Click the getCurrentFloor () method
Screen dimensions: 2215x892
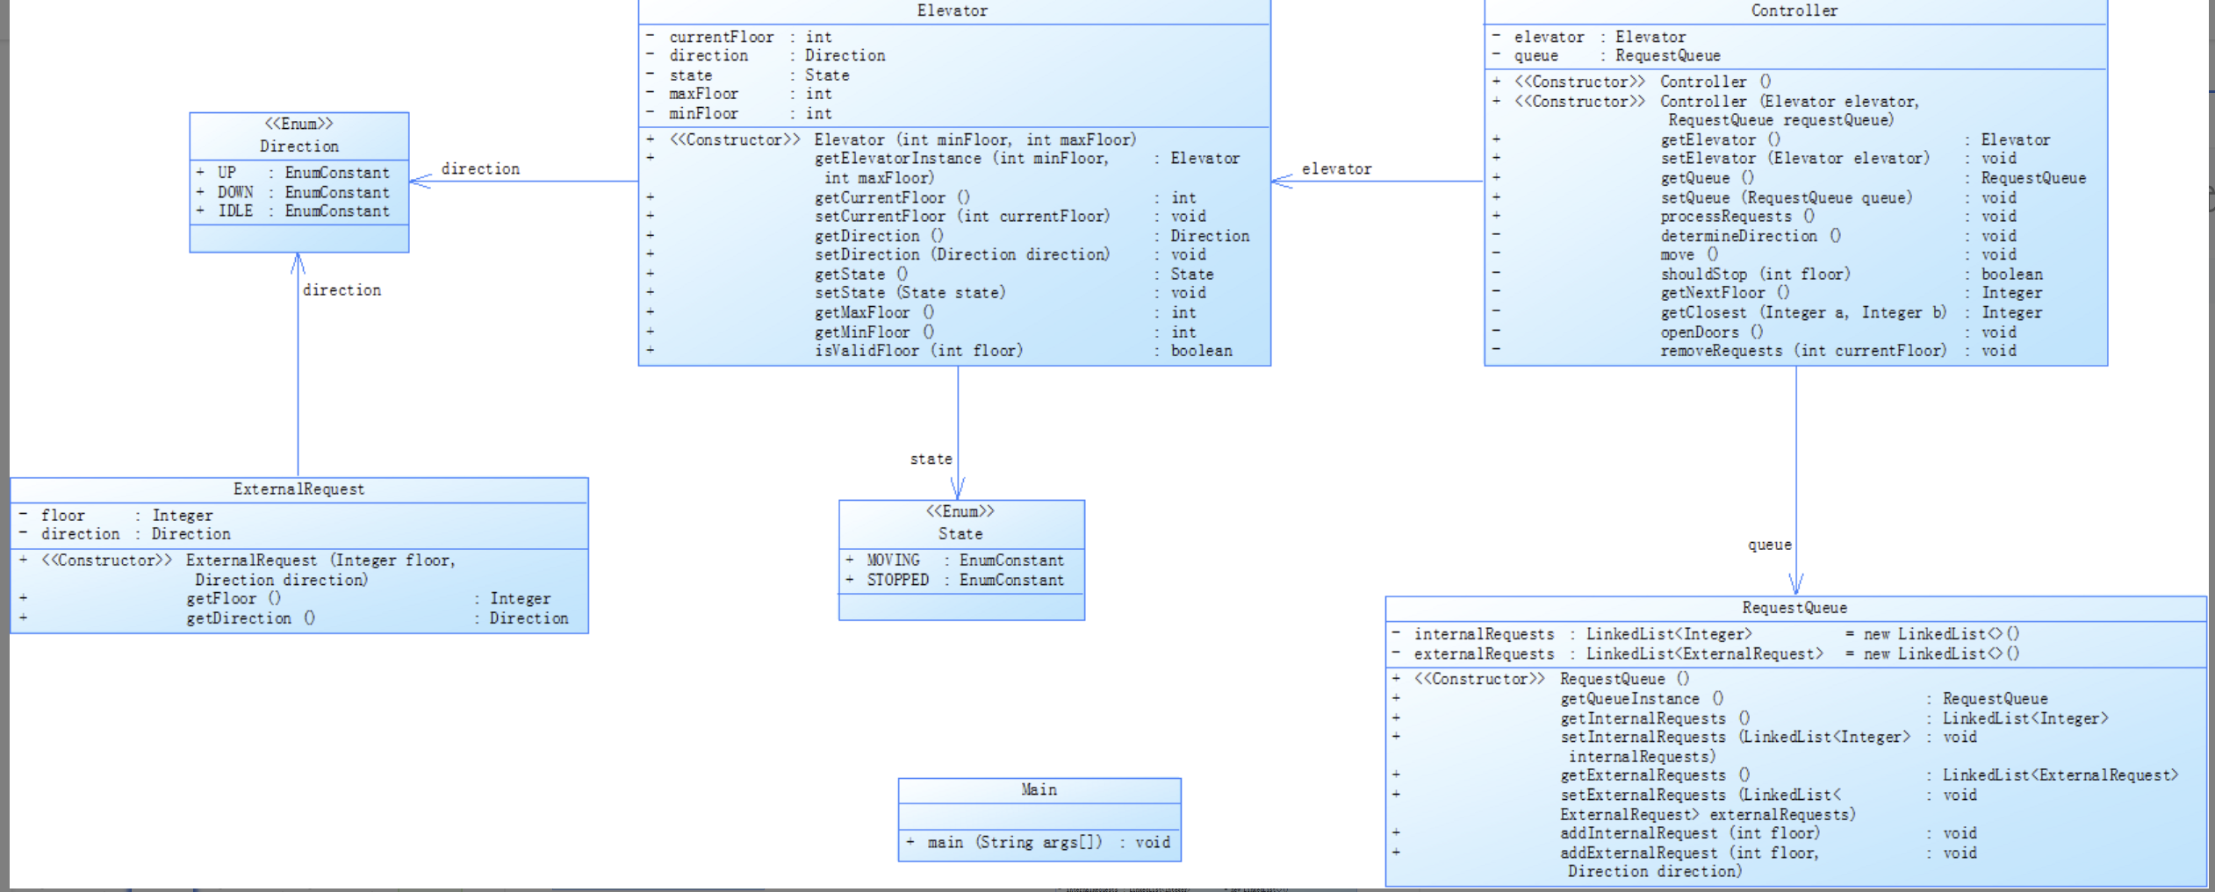(921, 198)
